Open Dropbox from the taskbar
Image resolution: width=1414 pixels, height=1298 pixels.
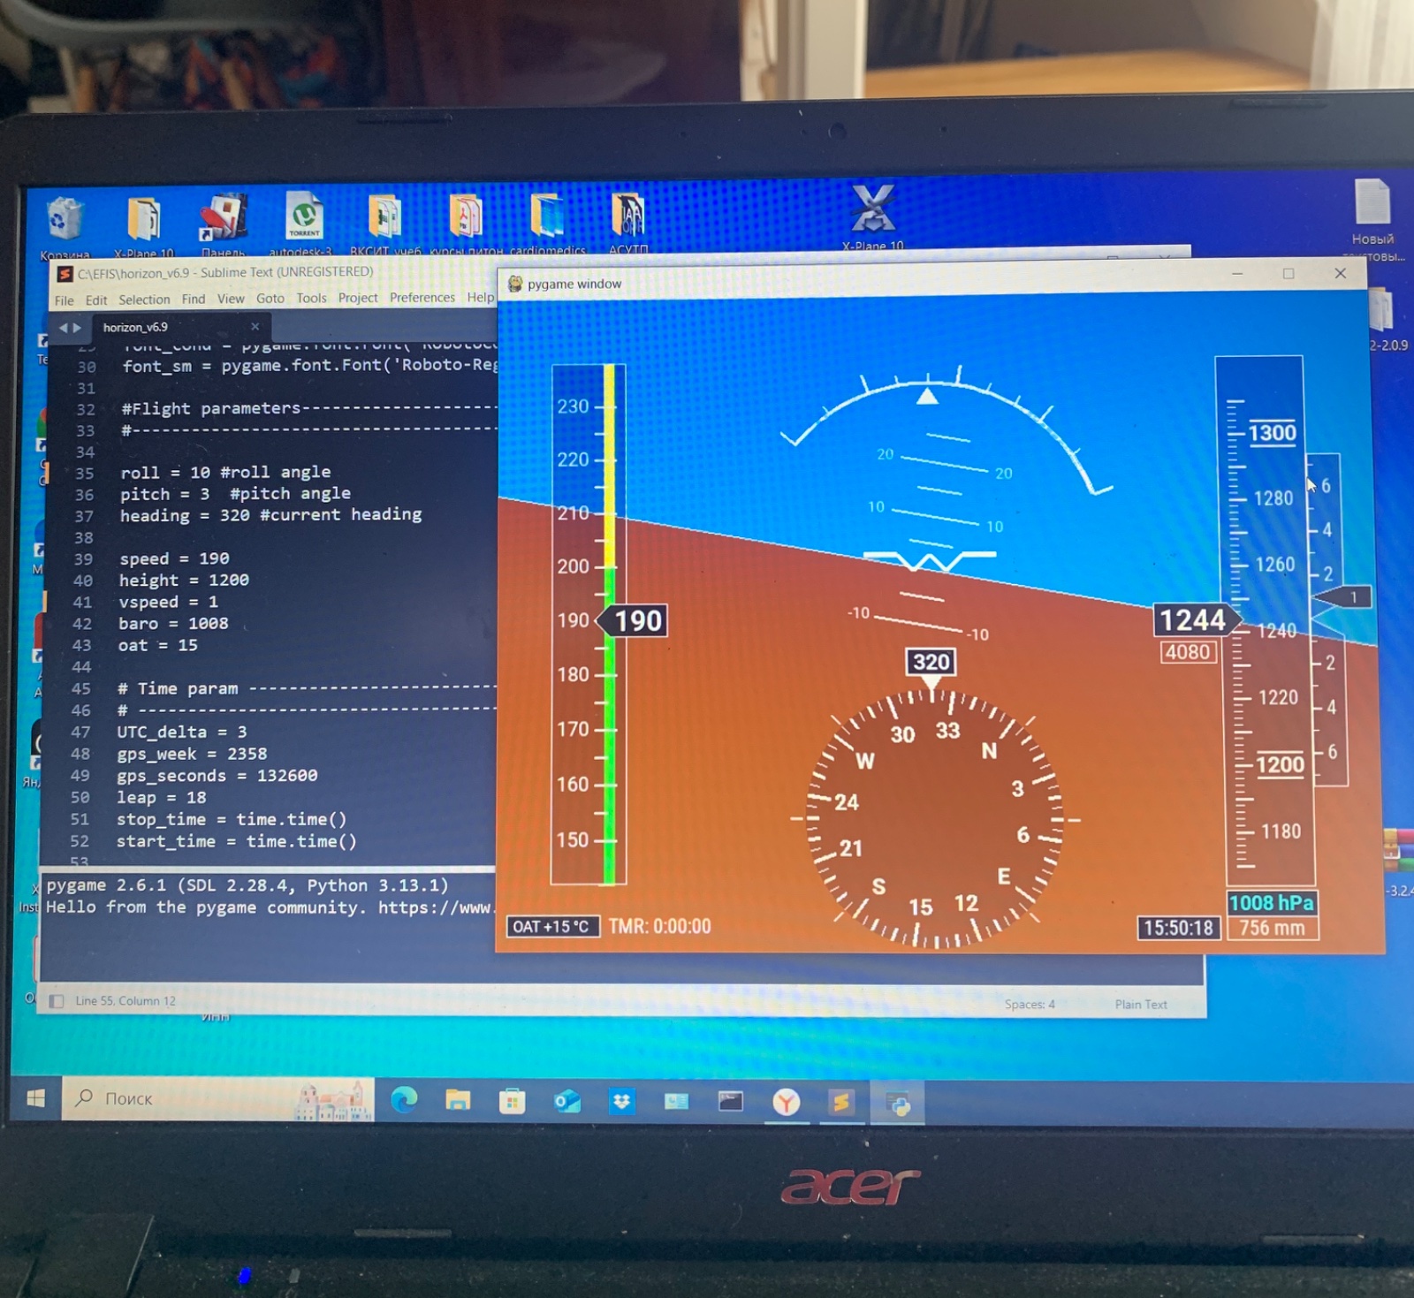coord(622,1101)
